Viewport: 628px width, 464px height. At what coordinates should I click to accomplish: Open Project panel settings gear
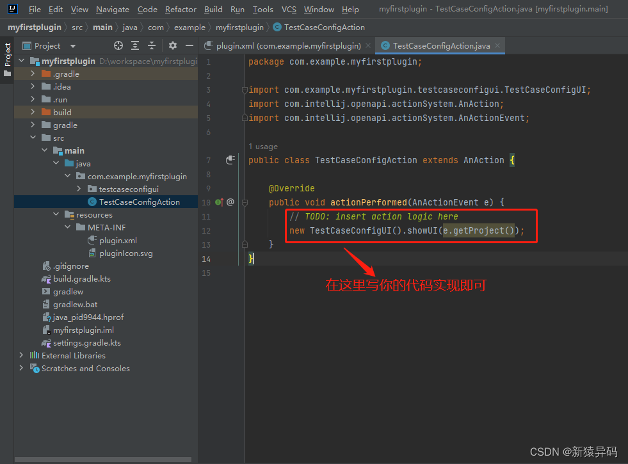(x=173, y=45)
